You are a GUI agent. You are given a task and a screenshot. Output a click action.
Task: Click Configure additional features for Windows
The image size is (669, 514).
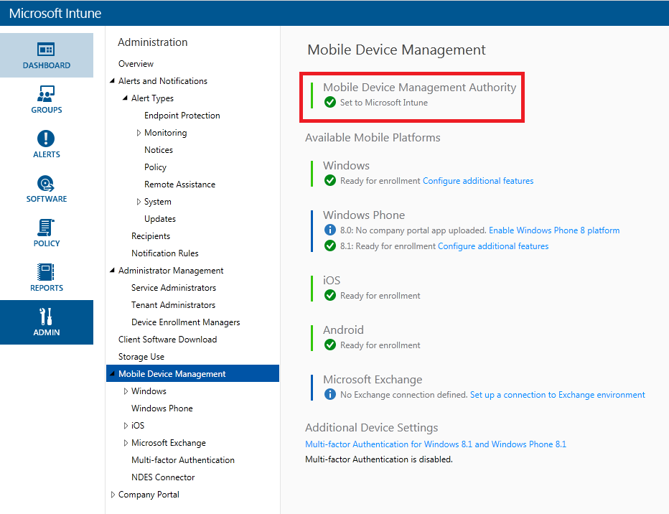tap(477, 181)
